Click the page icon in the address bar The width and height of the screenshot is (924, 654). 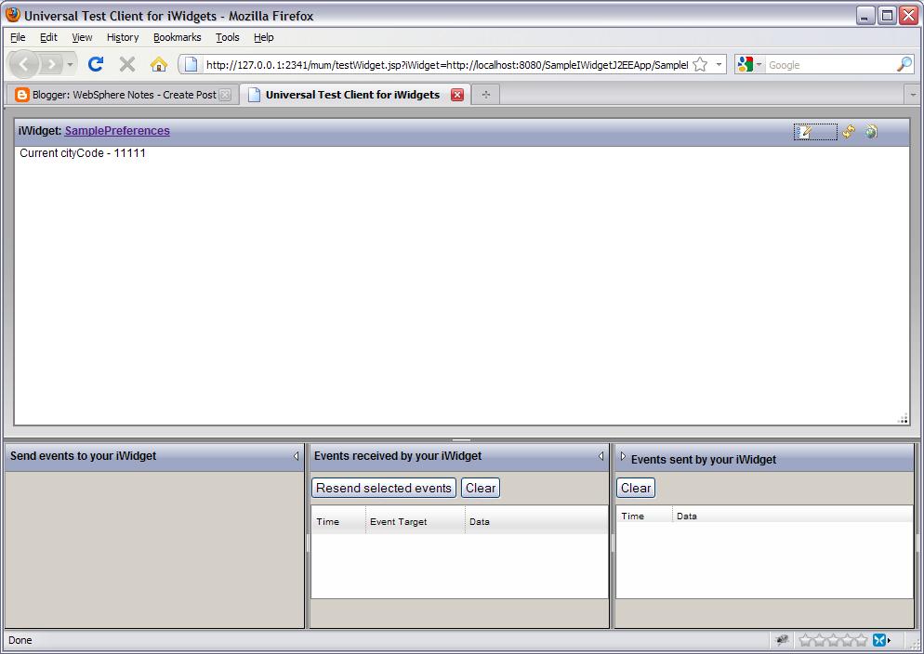[191, 64]
